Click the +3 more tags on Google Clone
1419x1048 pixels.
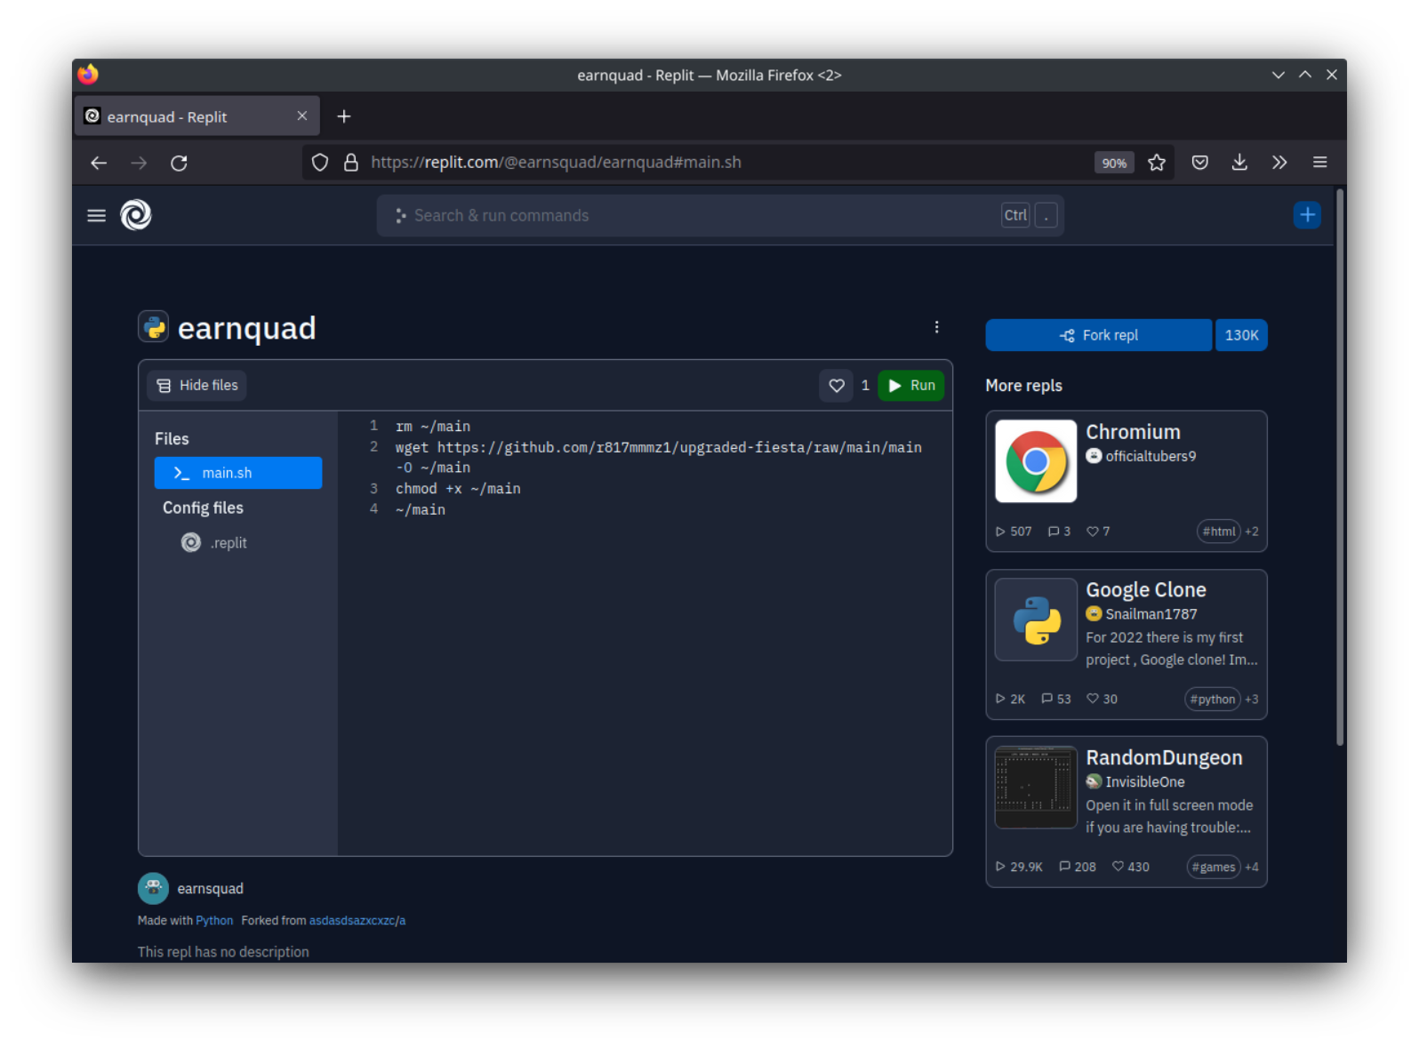(1252, 700)
